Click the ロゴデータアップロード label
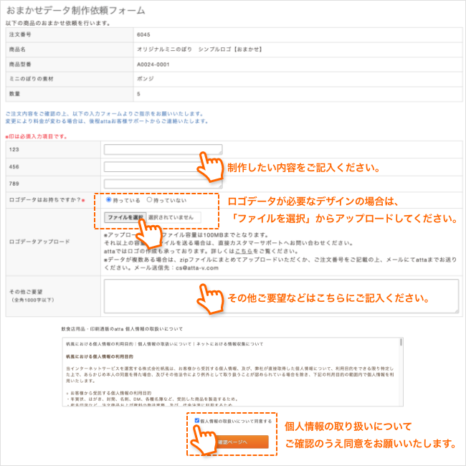This screenshot has height=466, width=466. pos(39,242)
